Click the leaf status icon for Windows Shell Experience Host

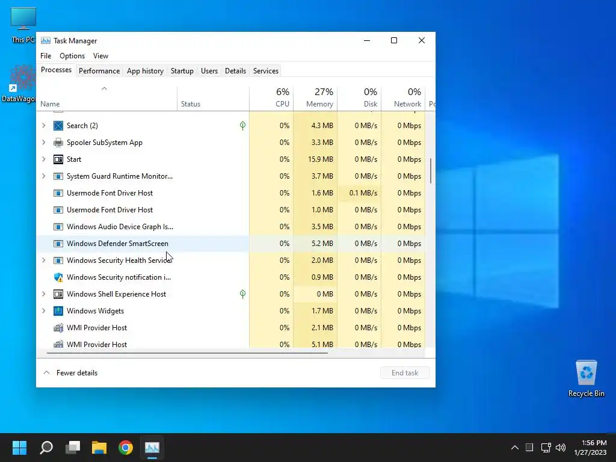click(243, 294)
